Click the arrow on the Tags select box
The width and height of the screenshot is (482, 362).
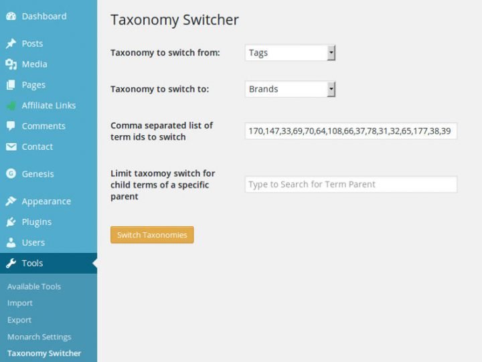(331, 53)
